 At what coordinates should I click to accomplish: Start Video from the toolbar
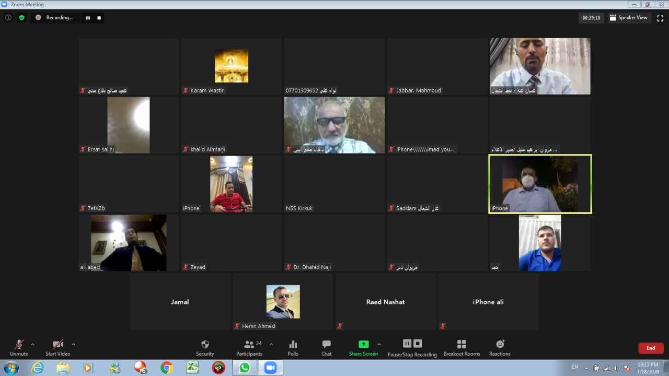click(x=57, y=344)
